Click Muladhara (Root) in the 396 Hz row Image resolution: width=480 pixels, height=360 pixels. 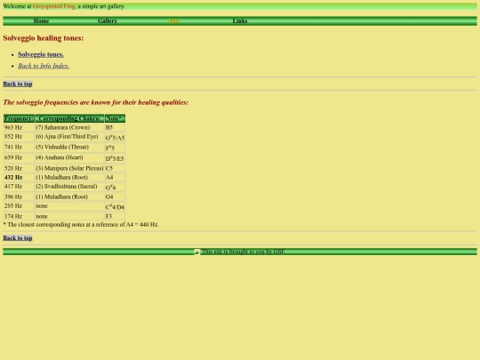(x=69, y=196)
